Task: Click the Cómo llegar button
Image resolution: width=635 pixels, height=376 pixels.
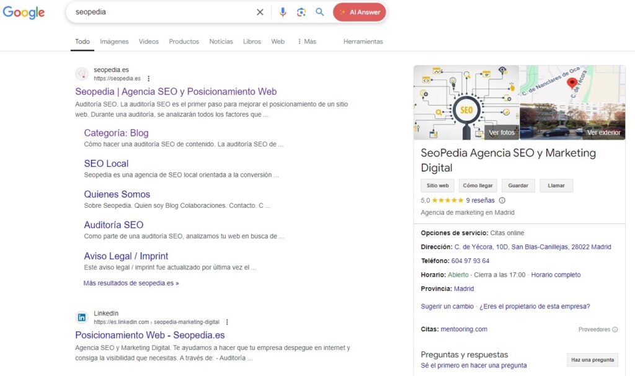Action: [478, 186]
